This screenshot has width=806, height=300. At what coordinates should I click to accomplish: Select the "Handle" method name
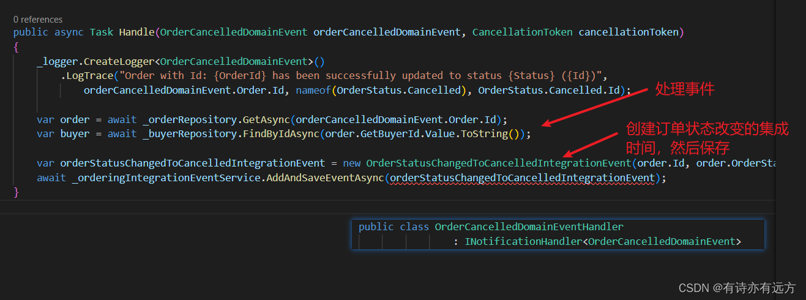(137, 32)
